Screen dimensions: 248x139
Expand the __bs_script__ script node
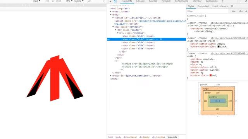click(113, 18)
